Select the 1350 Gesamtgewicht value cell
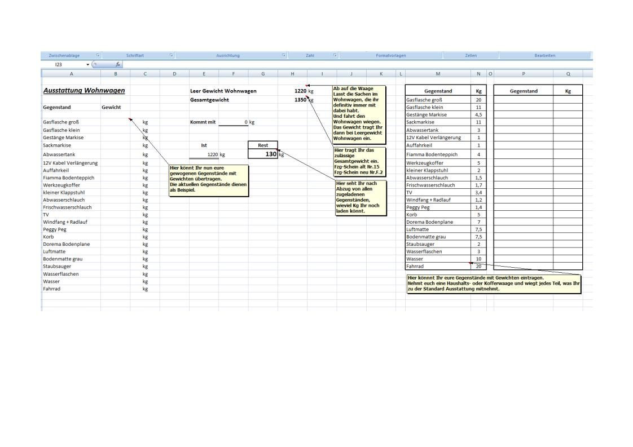 300,100
